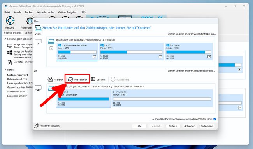Open the Wiederherstellen menu

[46, 12]
